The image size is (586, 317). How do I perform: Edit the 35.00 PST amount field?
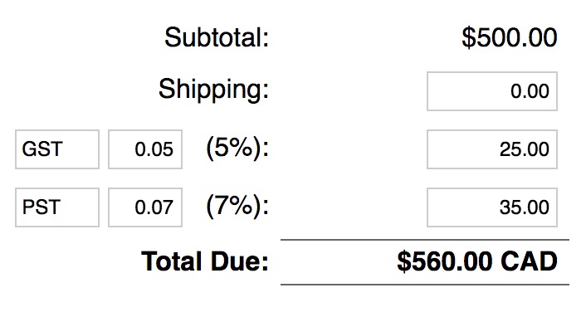pos(492,207)
